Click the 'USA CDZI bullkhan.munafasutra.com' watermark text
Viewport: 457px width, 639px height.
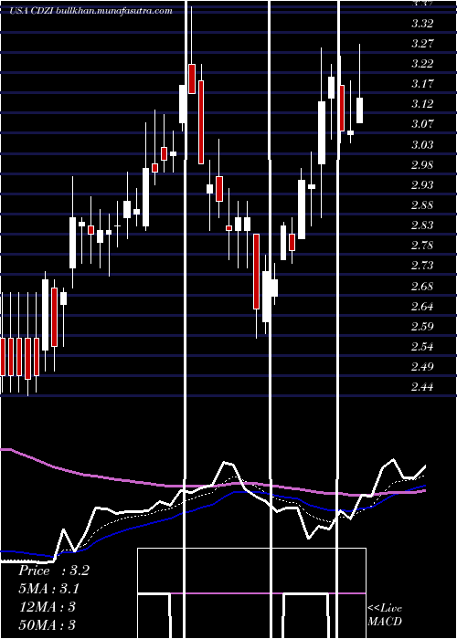(90, 11)
